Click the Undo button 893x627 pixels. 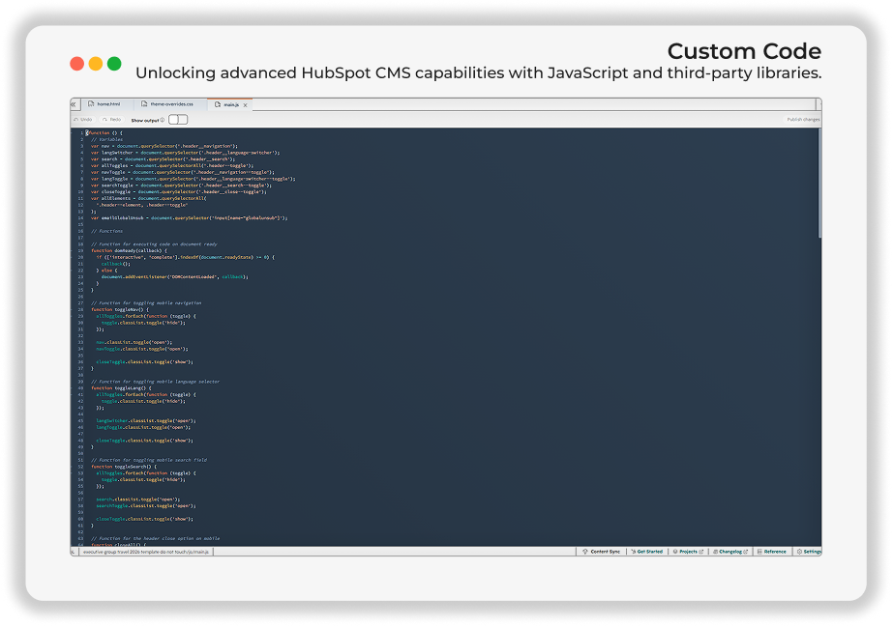83,120
